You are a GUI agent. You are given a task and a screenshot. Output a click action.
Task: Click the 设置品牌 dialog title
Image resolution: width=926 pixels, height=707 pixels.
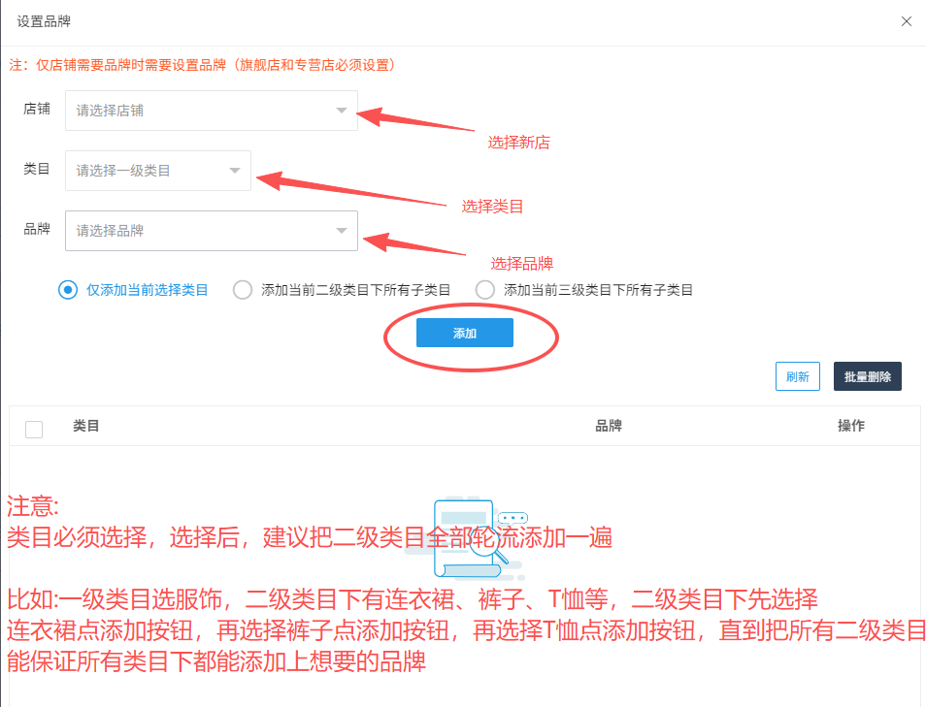(44, 21)
